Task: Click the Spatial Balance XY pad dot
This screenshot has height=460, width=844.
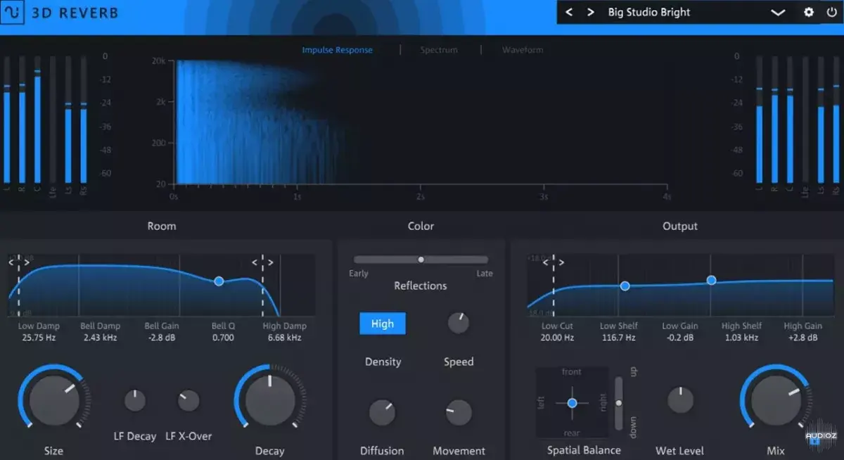Action: [572, 403]
